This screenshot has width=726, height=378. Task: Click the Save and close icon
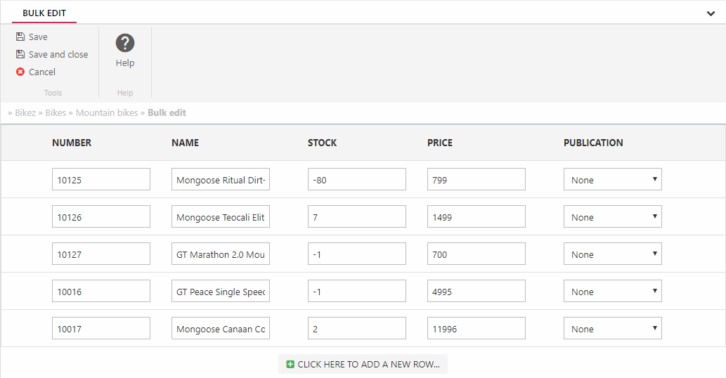point(20,54)
